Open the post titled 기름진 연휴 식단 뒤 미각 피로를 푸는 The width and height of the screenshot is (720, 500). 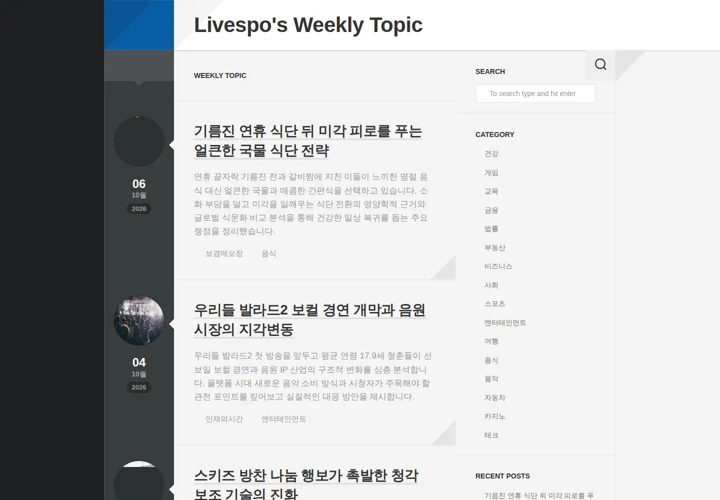pyautogui.click(x=308, y=141)
